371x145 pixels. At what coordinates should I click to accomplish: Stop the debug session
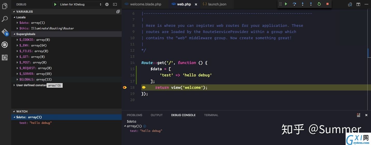328,4
